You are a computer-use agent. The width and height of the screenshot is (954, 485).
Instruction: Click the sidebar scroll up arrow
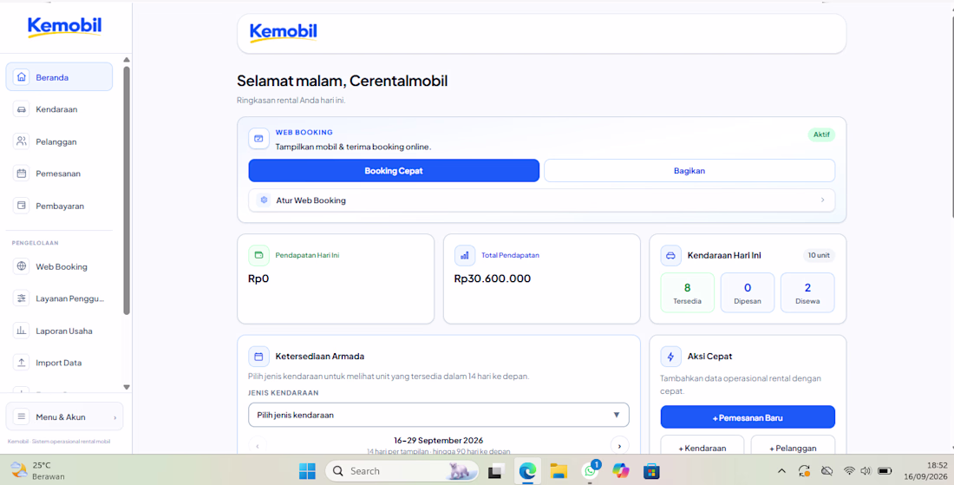coord(127,60)
